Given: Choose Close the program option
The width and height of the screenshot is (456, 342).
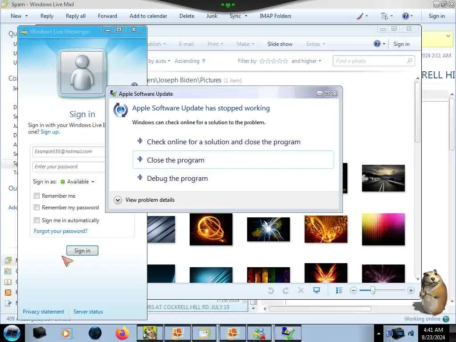Looking at the screenshot, I should point(233,160).
